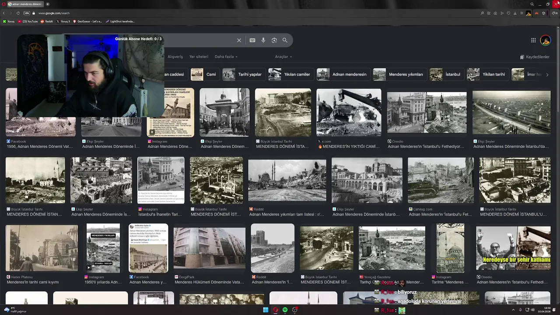Expand the Daha fazla dropdown
The width and height of the screenshot is (560, 315).
(x=226, y=57)
